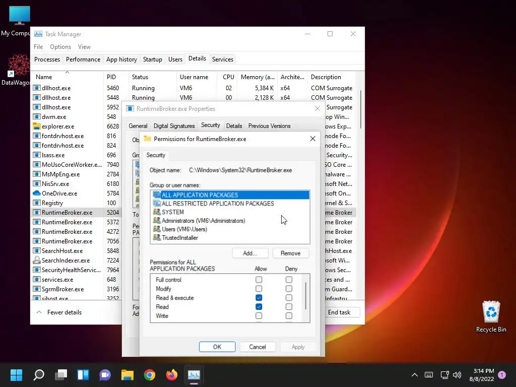Open Previous Versions tab in Properties

pos(269,126)
